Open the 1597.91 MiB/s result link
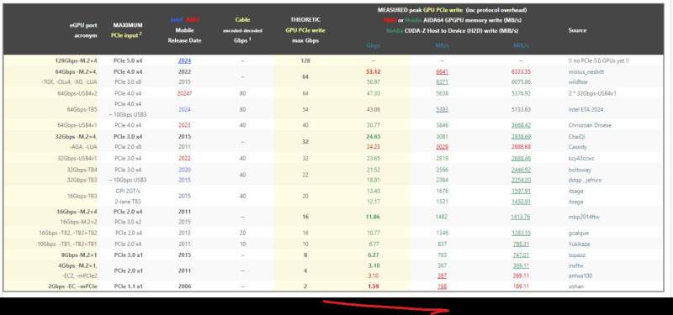The width and height of the screenshot is (673, 315). 521,192
